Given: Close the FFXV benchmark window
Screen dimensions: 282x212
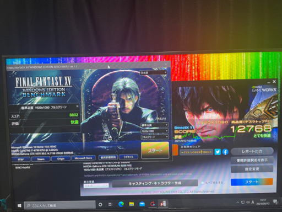Looking at the screenshot, I should 166,64.
